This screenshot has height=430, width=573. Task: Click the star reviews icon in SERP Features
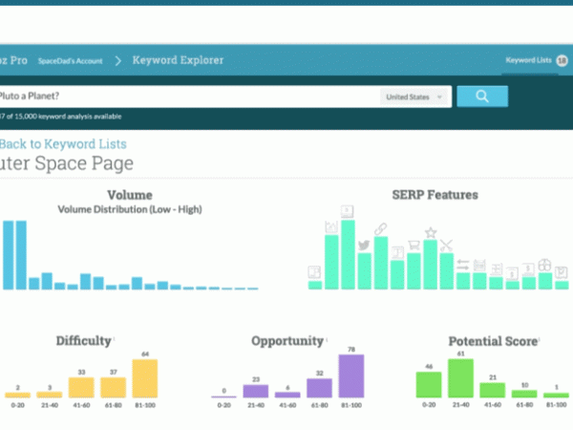coord(431,231)
